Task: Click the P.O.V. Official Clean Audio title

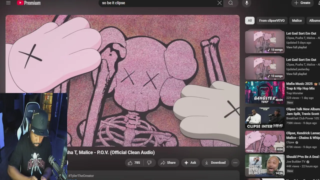Action: (111, 152)
